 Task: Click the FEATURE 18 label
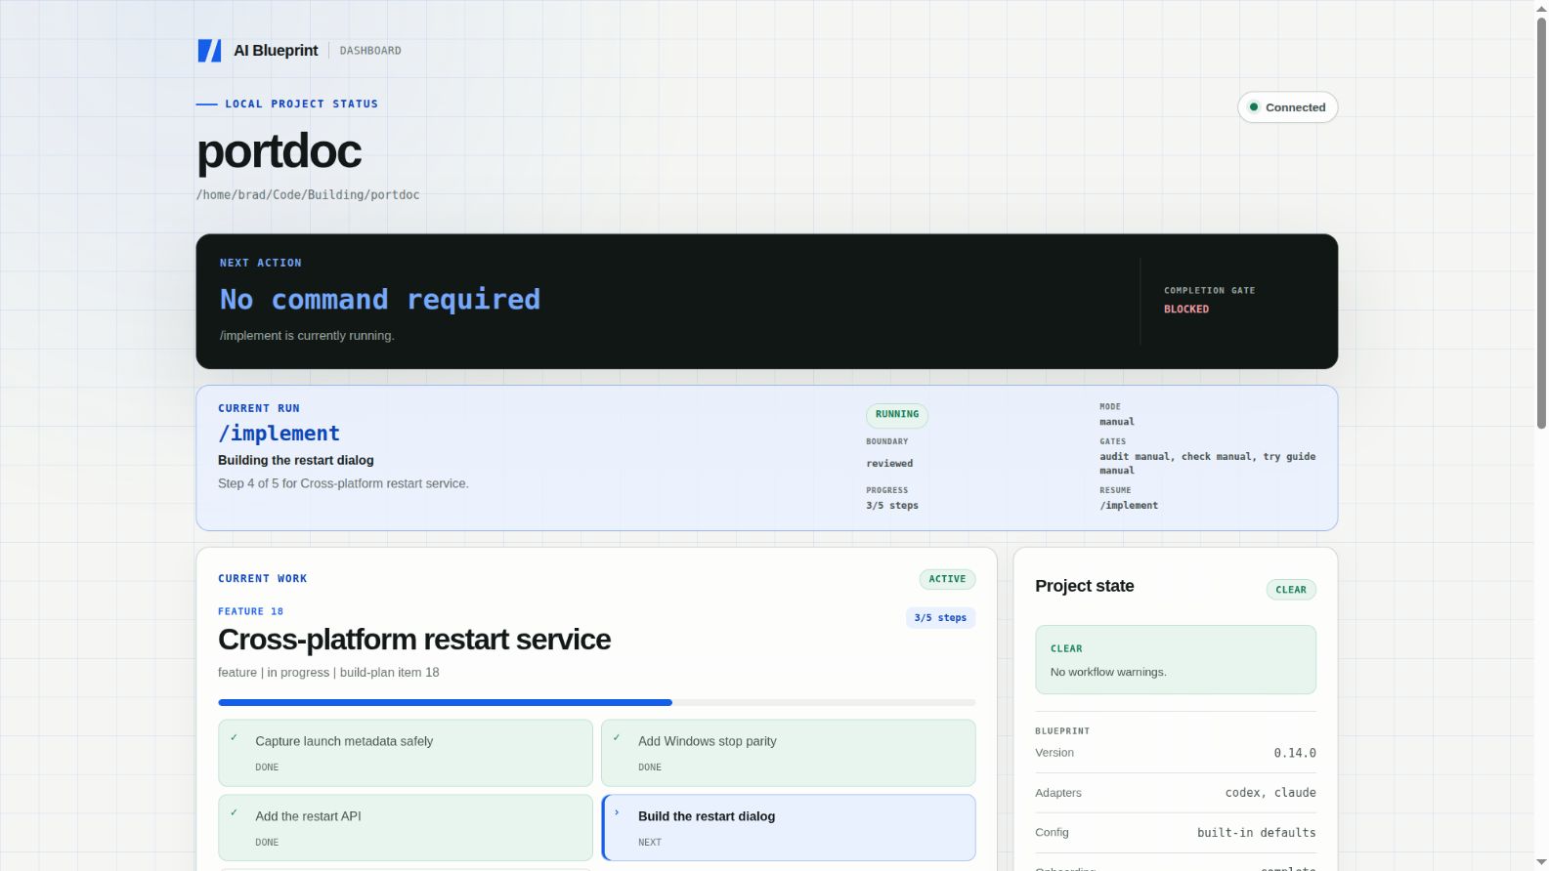(251, 612)
